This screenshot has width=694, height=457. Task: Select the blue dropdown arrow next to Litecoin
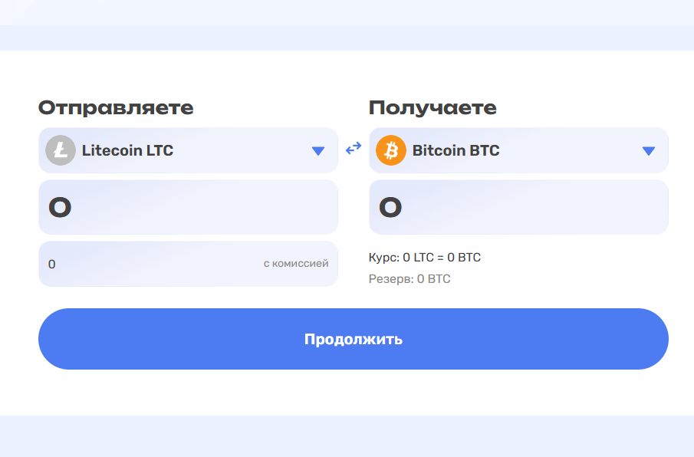[x=318, y=150]
